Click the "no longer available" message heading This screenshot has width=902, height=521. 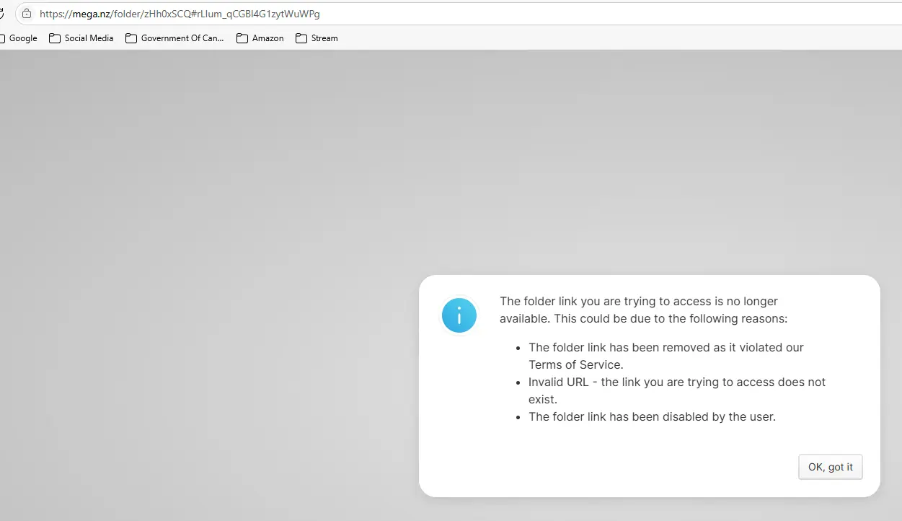[x=643, y=310]
